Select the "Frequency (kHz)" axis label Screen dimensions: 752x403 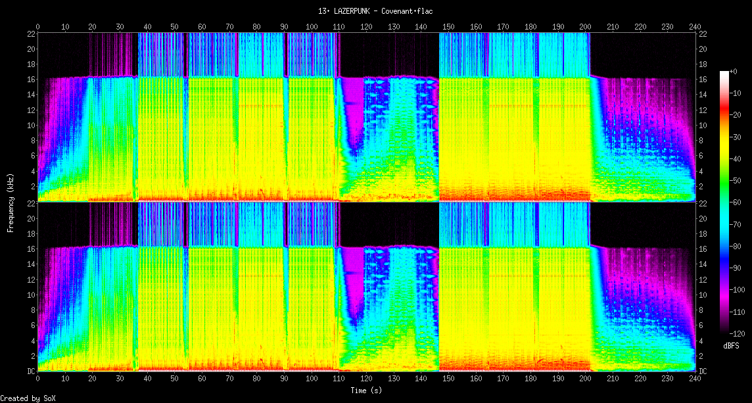pos(11,200)
